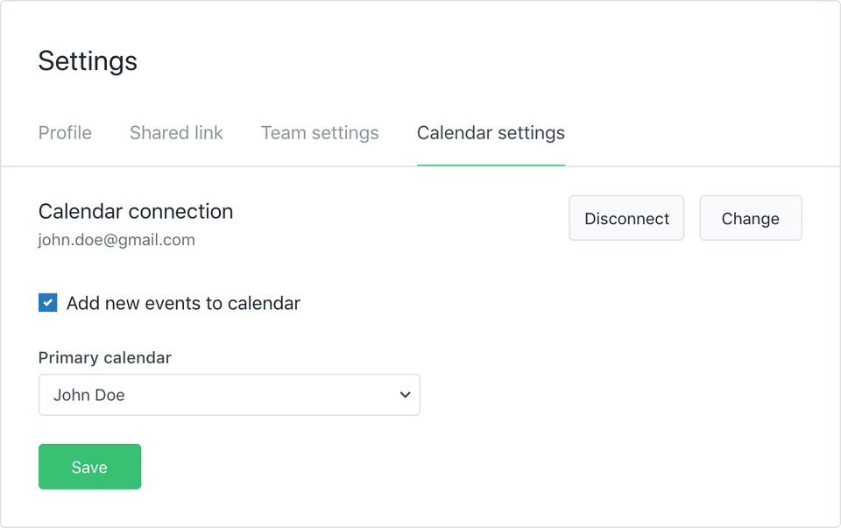
Task: Click the john.doe@gmail.com account email
Action: coord(117,240)
